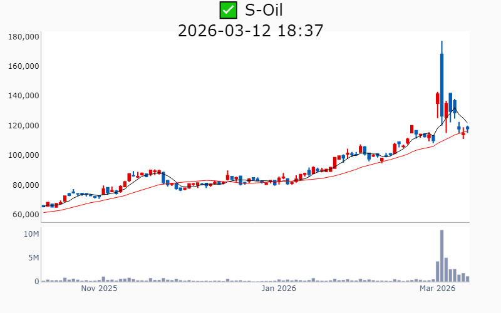Click the green checkmark icon beside S-Oil
Screen dimensions: 501x313
pyautogui.click(x=229, y=10)
